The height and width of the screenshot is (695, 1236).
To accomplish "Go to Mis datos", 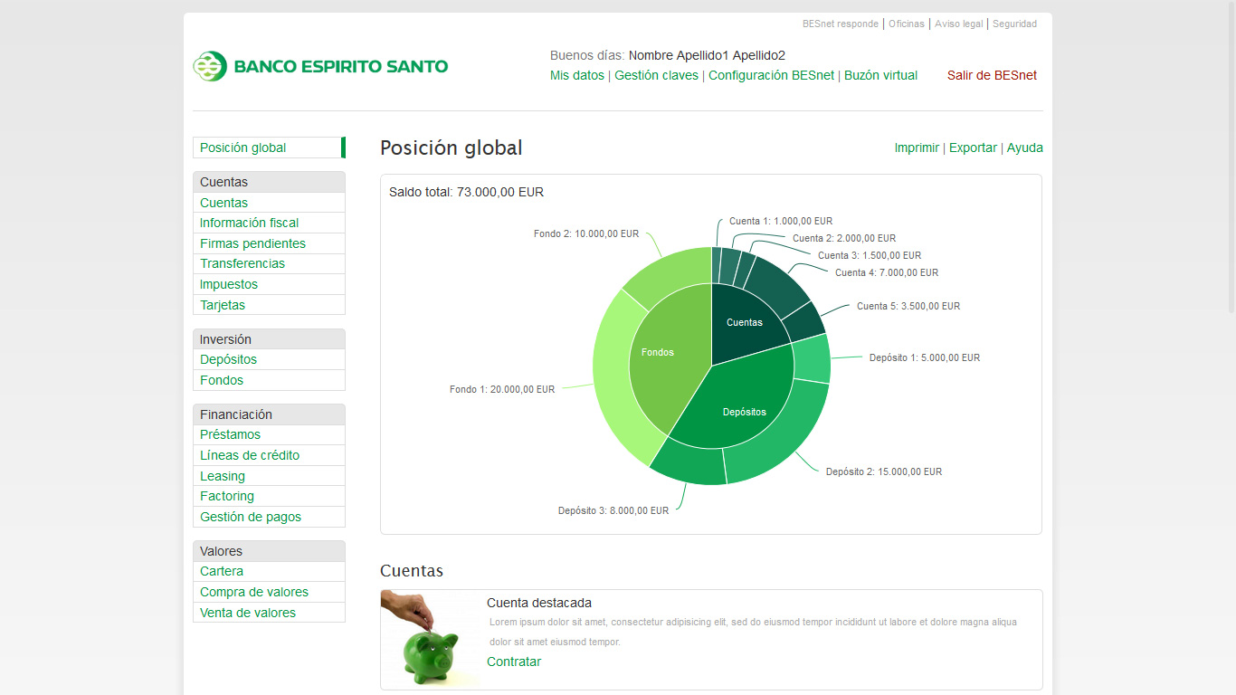I will click(577, 75).
